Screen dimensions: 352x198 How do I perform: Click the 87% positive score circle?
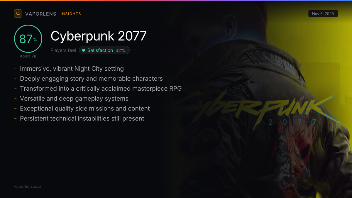pyautogui.click(x=28, y=39)
